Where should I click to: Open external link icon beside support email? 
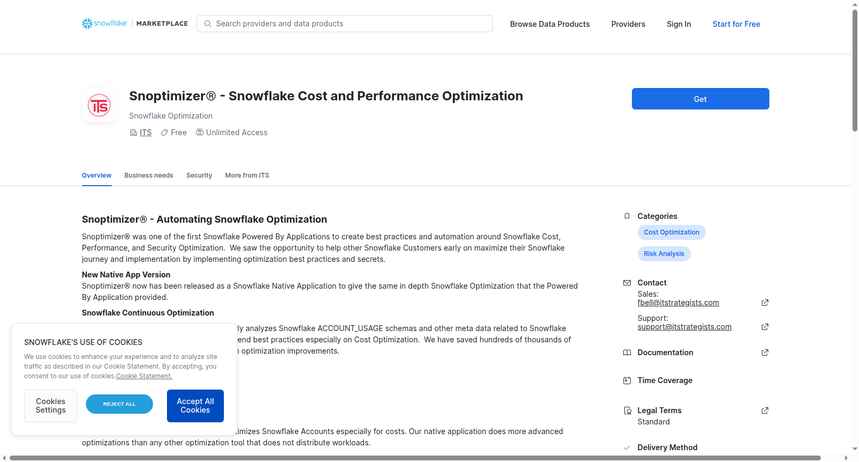pyautogui.click(x=765, y=327)
